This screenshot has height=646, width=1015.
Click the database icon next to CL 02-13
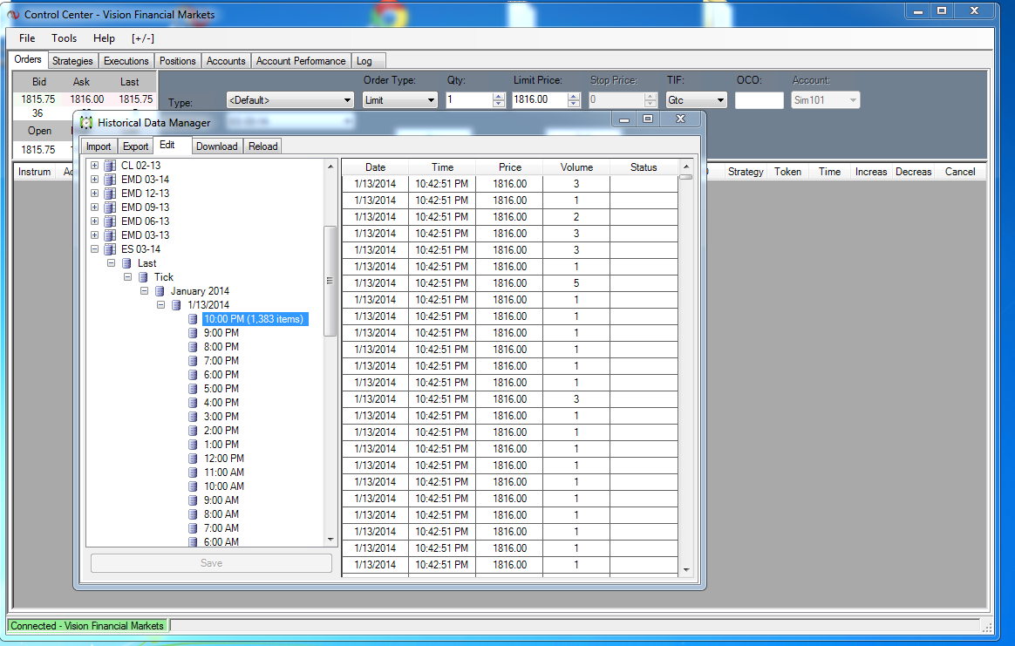[110, 166]
